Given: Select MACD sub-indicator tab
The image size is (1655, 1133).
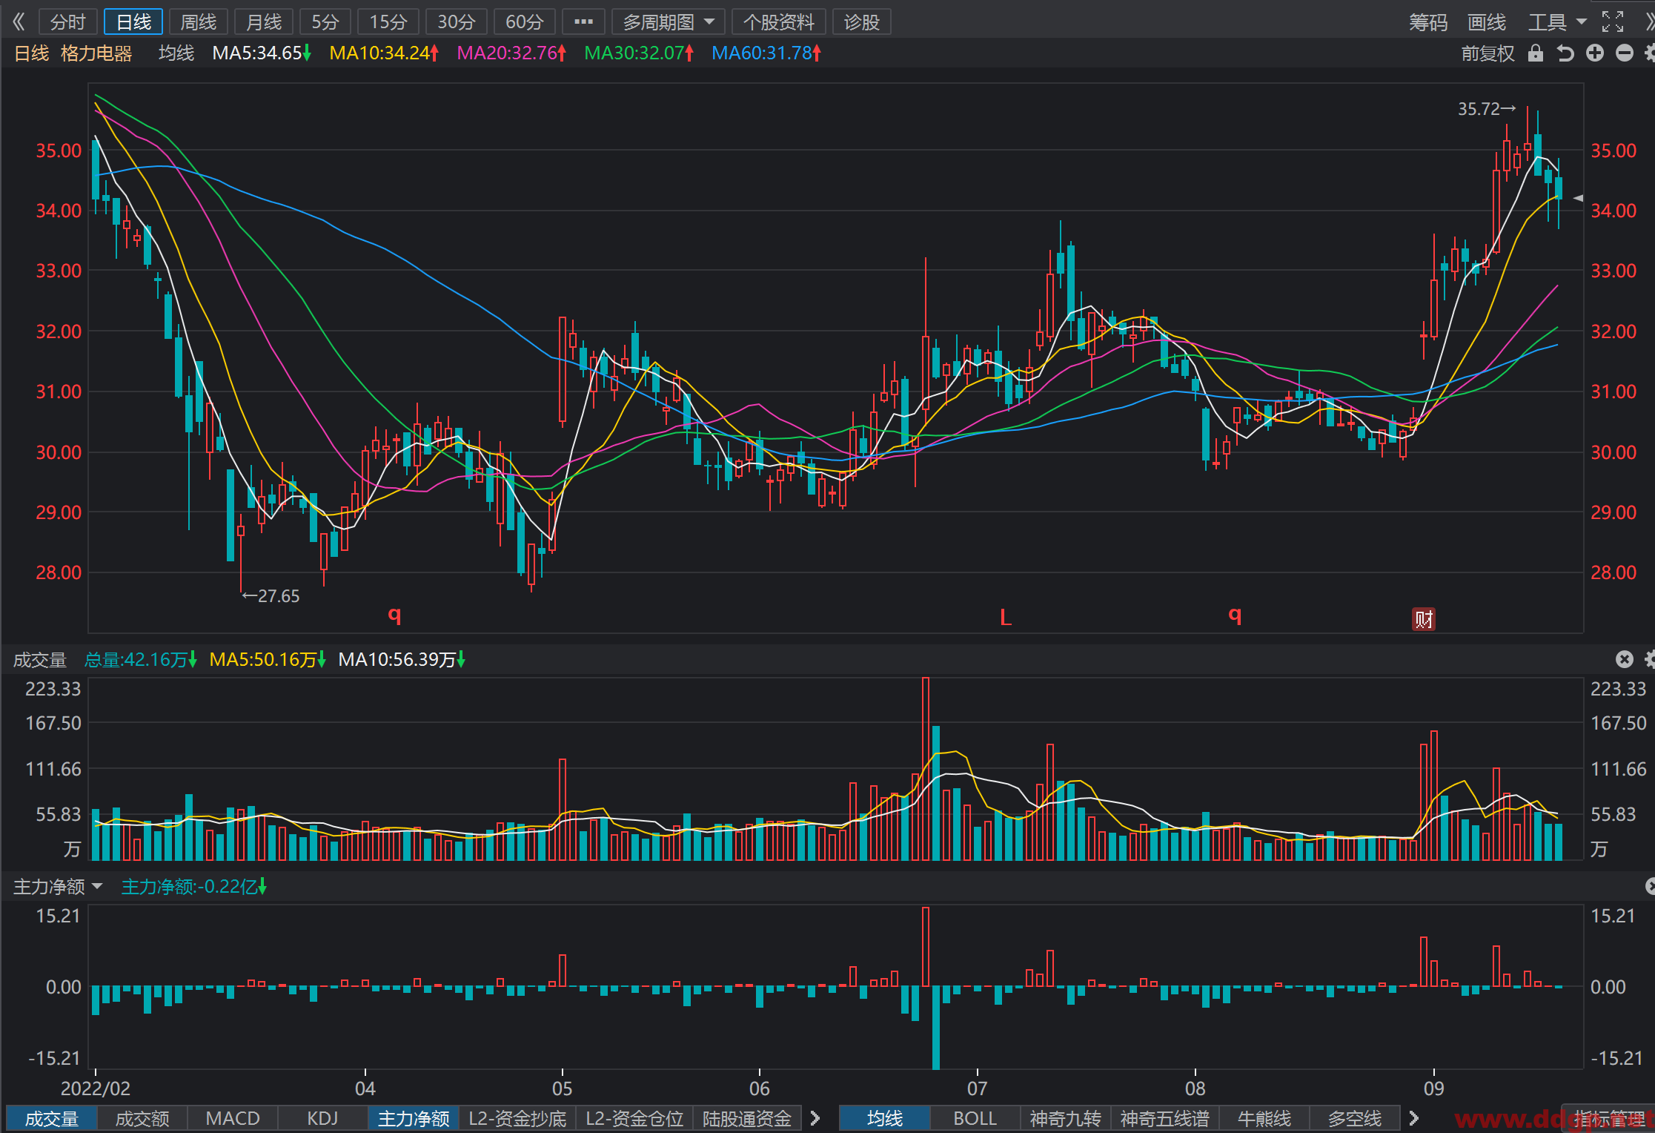Looking at the screenshot, I should (x=233, y=1118).
